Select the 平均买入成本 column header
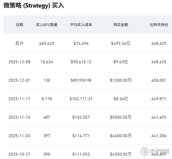This screenshot has height=159, width=172. (x=81, y=25)
